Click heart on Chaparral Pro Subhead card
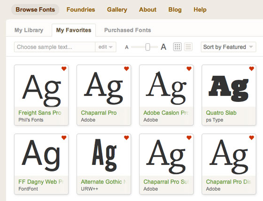Screen dimensions: 263x201 pyautogui.click(x=189, y=138)
